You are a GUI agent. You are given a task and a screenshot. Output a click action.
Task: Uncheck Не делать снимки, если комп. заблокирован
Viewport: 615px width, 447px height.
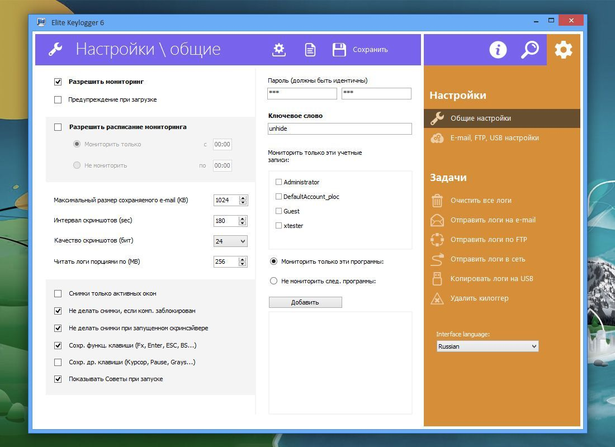(58, 311)
